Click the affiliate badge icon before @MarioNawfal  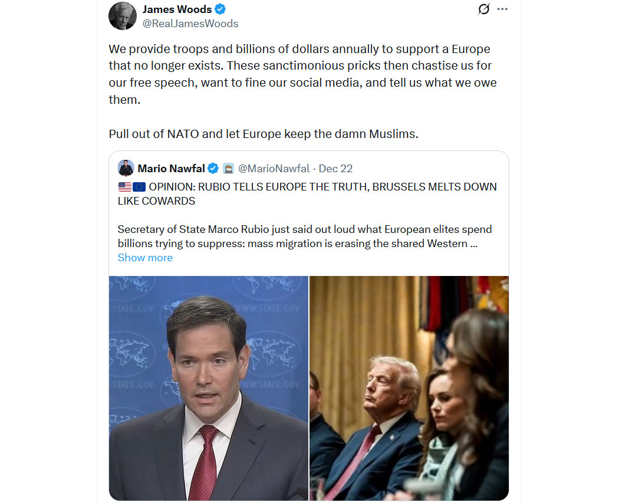click(x=228, y=169)
